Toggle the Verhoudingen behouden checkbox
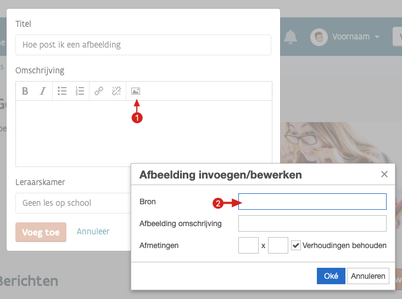This screenshot has width=402, height=299. tap(296, 245)
